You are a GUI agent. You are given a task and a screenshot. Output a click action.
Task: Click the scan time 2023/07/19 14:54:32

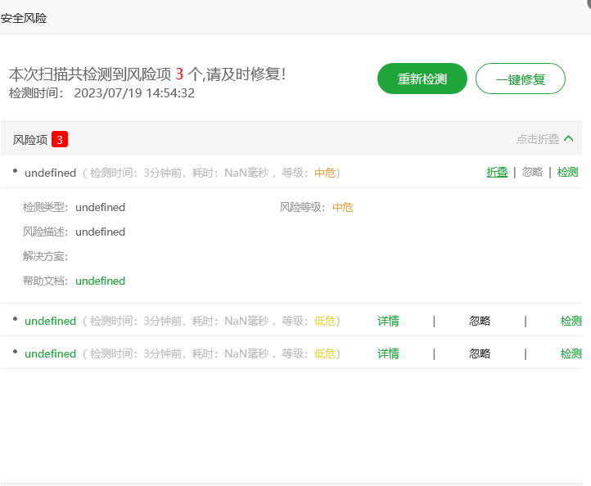click(x=134, y=93)
